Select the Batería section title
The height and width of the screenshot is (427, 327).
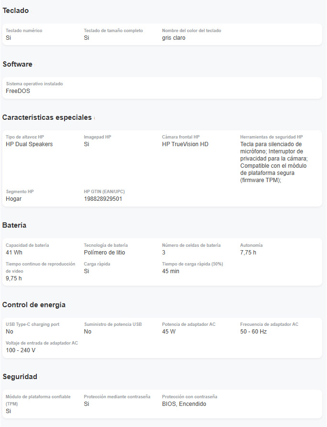point(14,225)
